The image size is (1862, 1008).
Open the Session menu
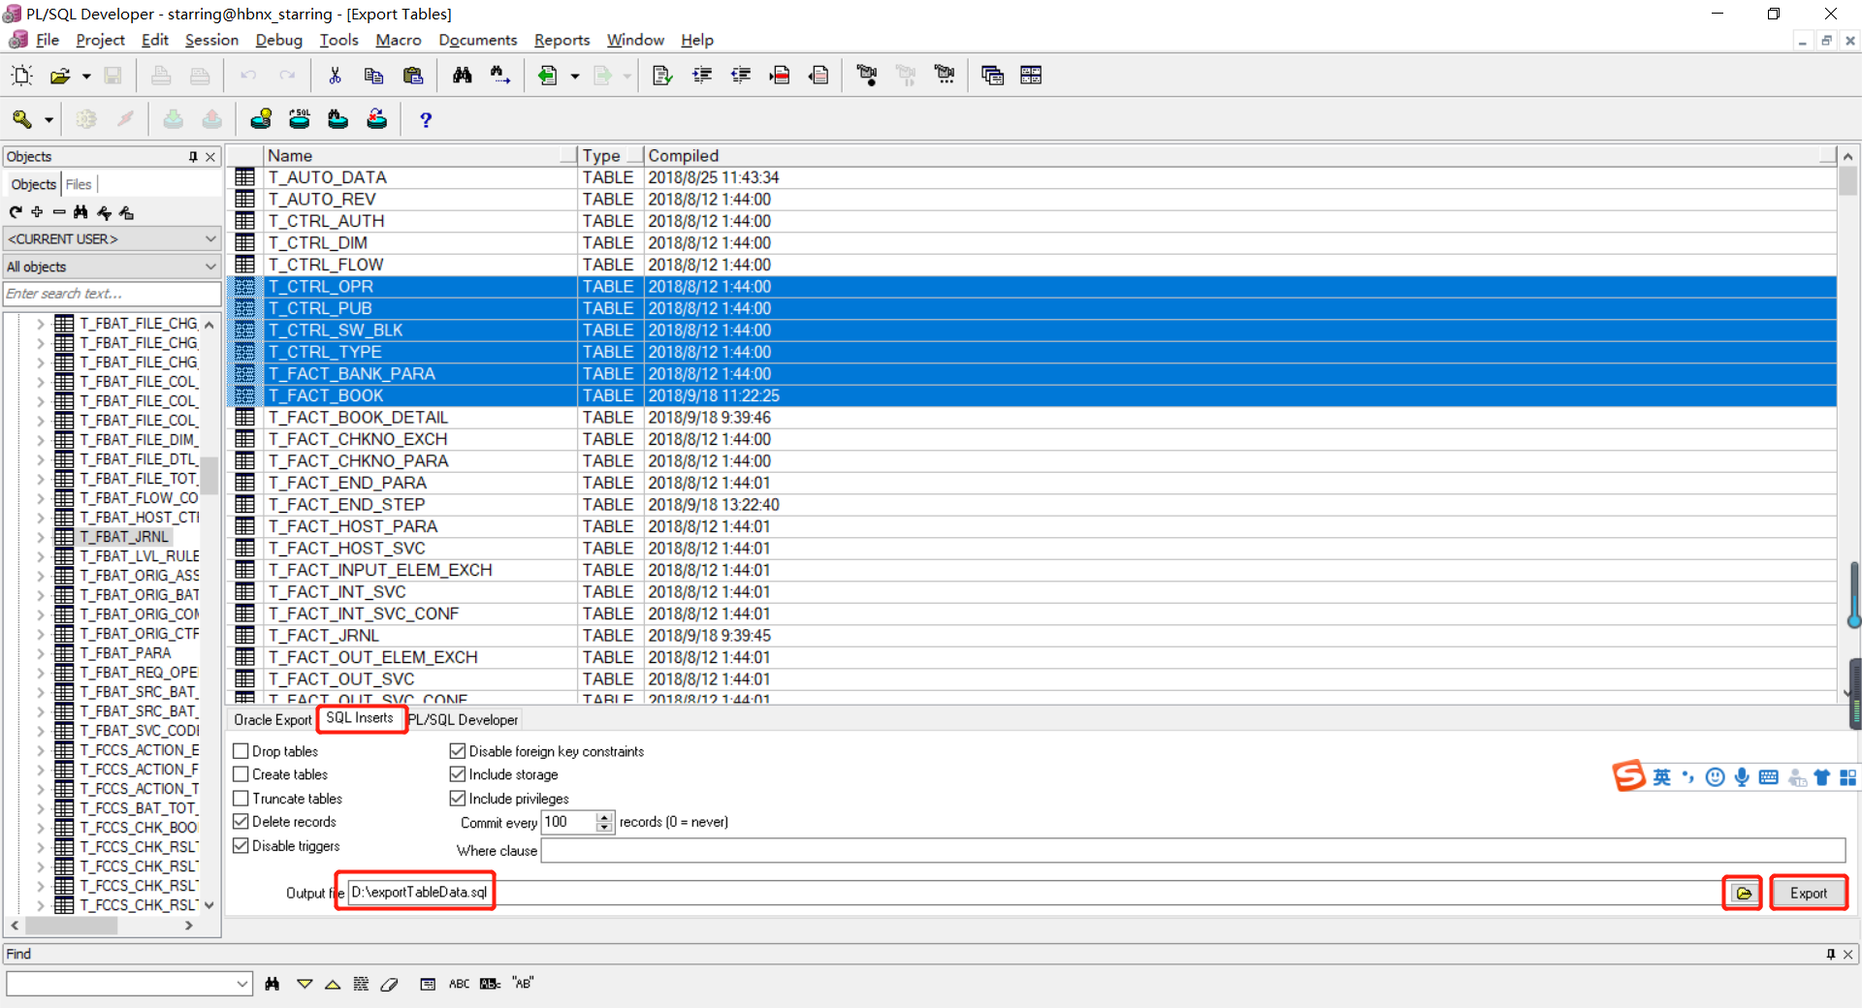click(x=211, y=40)
